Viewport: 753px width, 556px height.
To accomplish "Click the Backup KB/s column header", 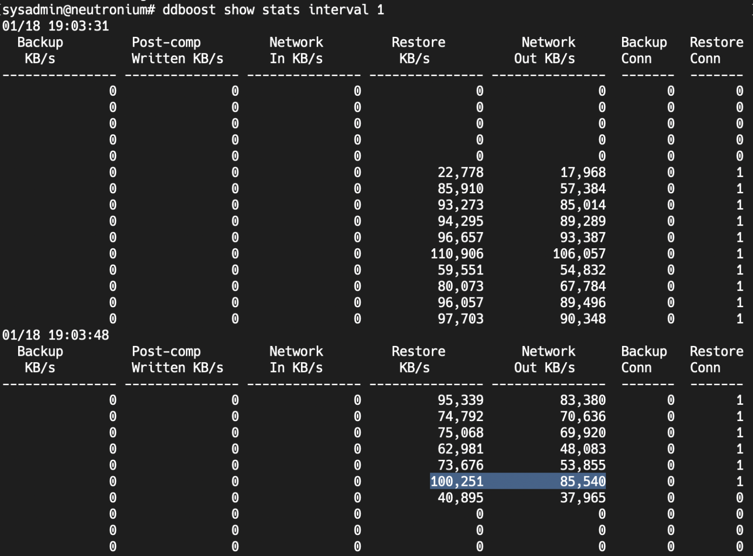I will click(39, 50).
